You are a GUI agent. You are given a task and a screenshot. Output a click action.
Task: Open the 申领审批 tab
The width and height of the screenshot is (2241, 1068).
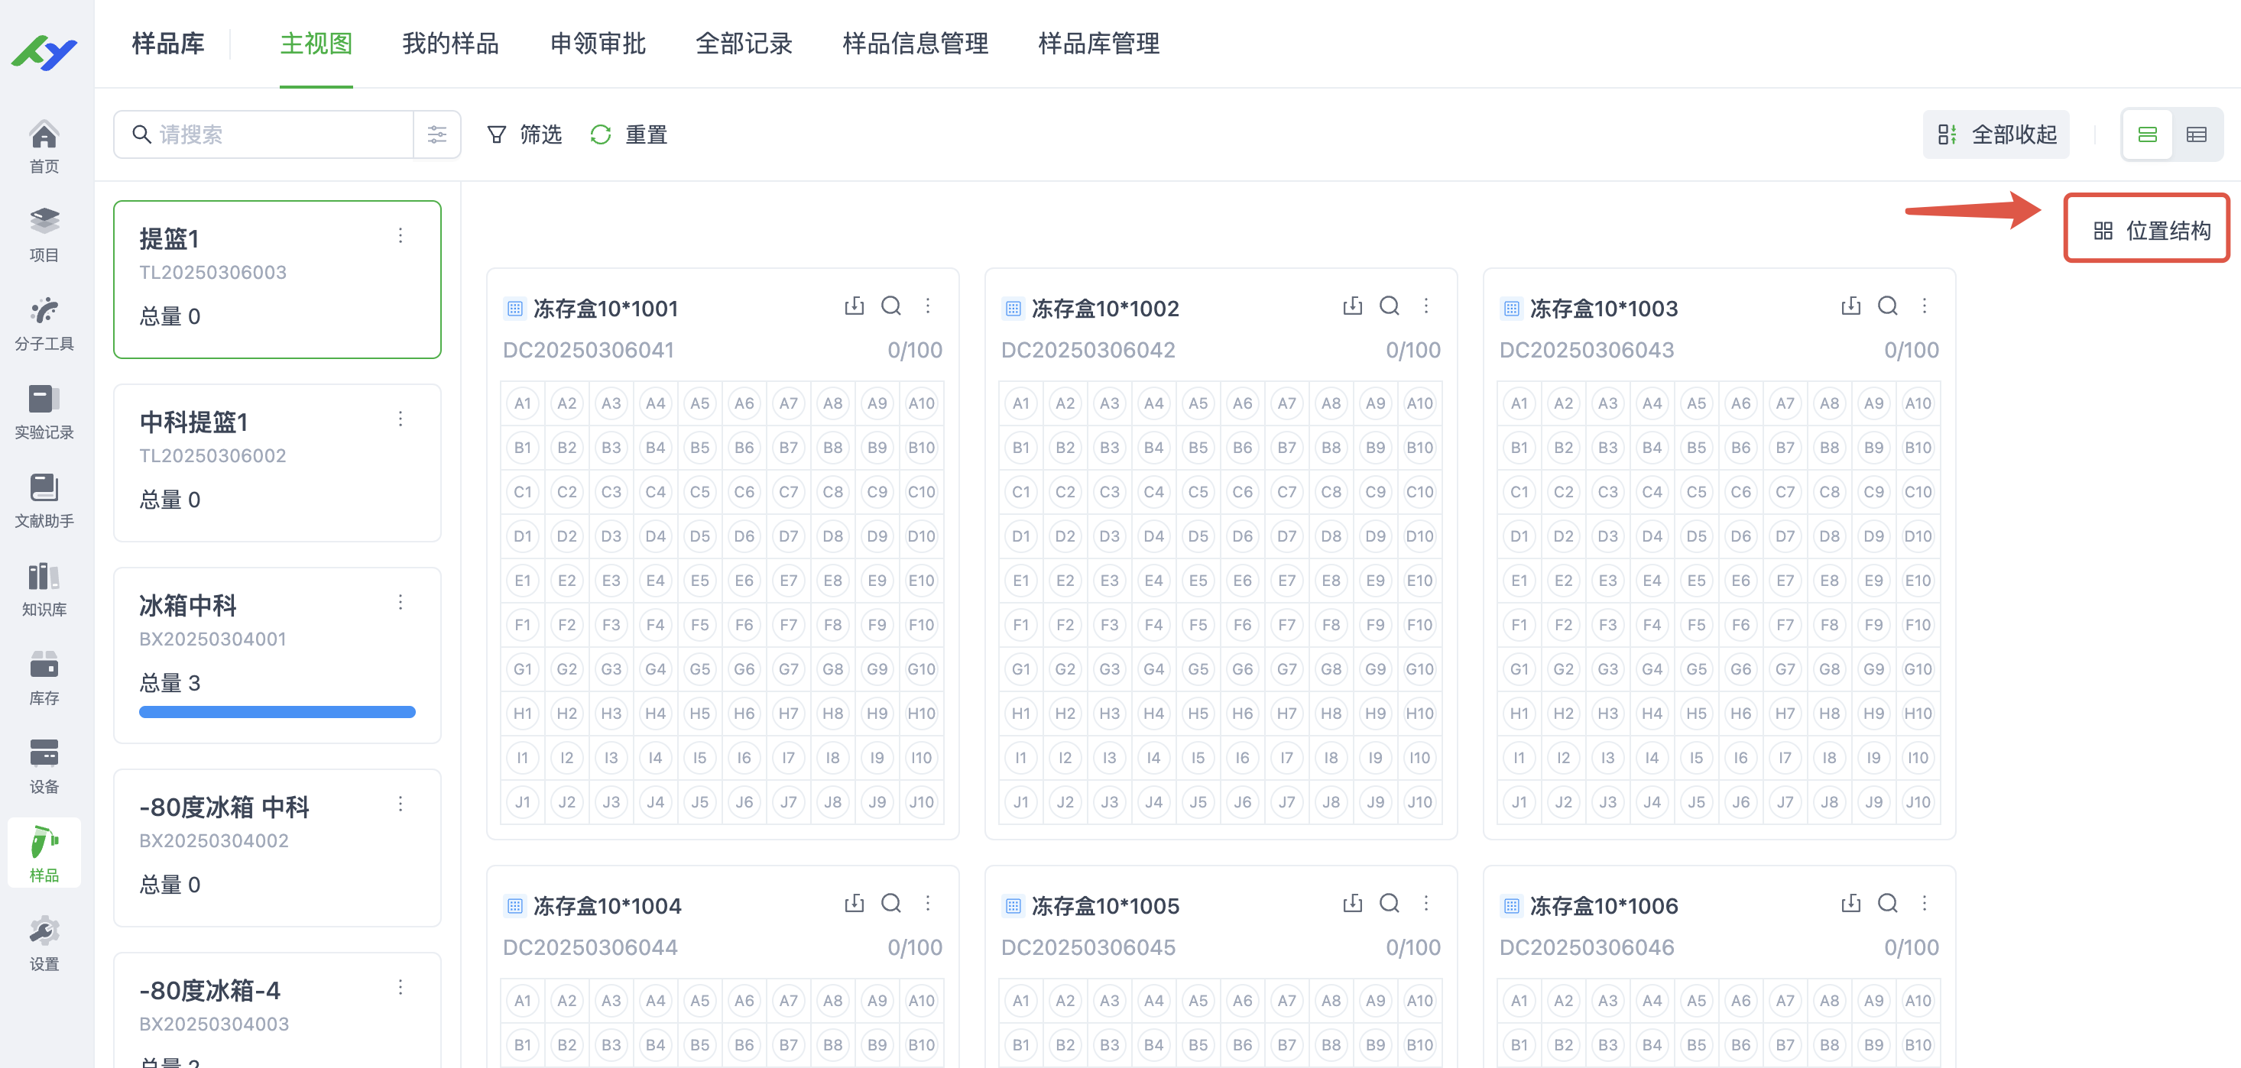tap(597, 44)
